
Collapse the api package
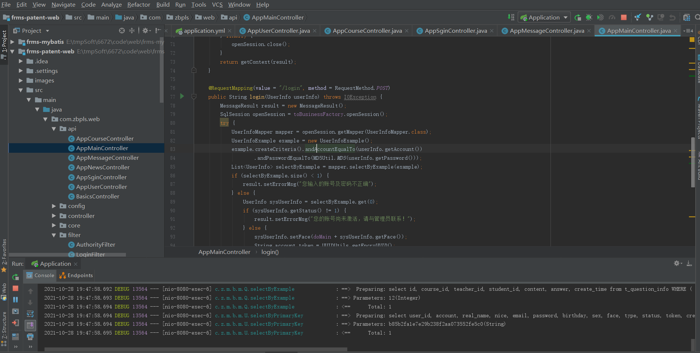pyautogui.click(x=54, y=129)
